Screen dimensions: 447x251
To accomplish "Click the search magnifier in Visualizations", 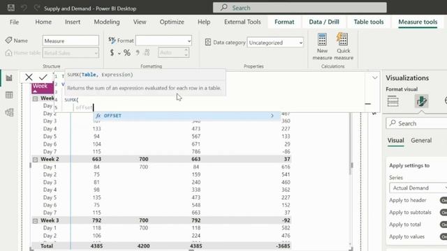I will click(393, 123).
